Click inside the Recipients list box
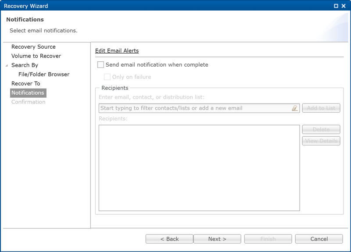The image size is (351, 252). click(x=199, y=168)
